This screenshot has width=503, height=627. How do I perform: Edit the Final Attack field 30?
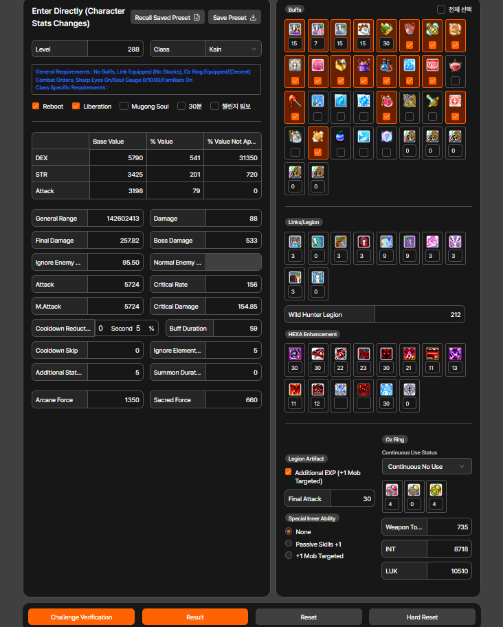click(x=353, y=498)
